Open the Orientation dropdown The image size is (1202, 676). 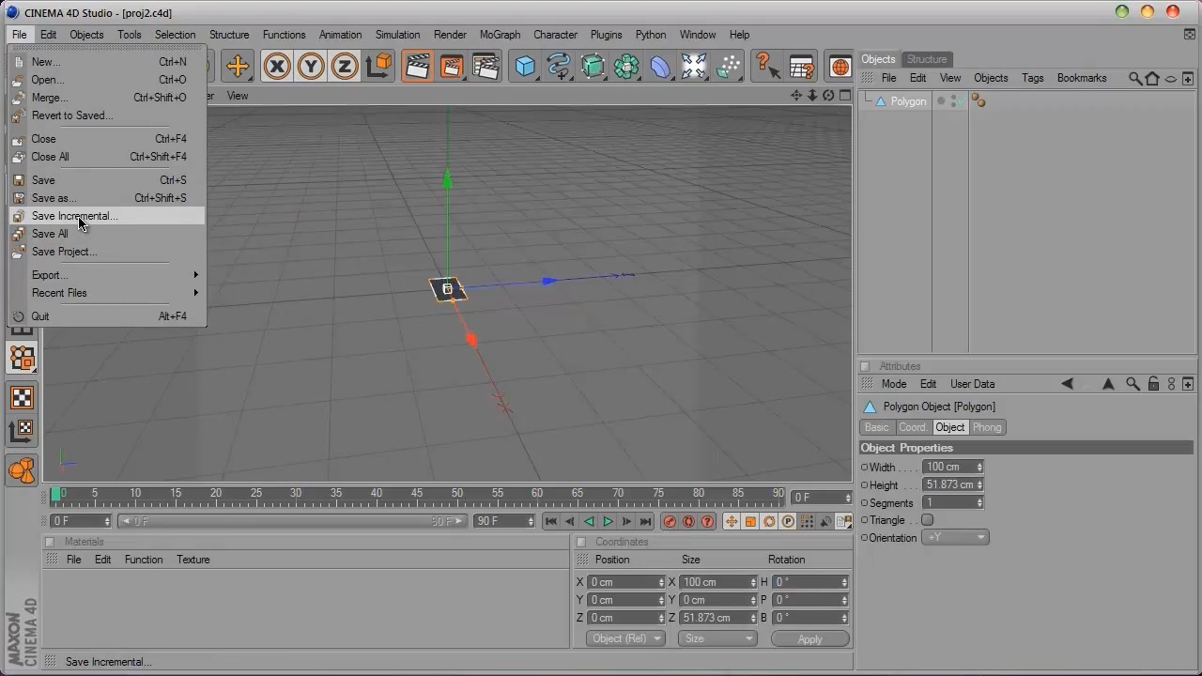[x=955, y=538]
